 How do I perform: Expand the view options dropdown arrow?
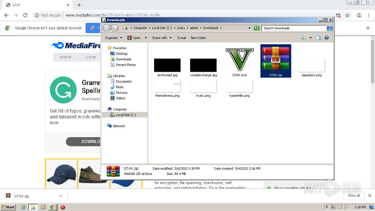point(311,38)
